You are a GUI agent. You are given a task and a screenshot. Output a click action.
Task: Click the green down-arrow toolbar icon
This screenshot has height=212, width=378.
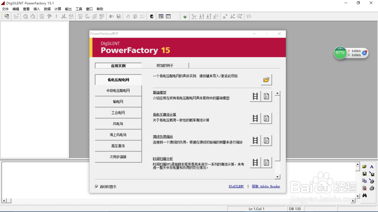tap(185, 17)
